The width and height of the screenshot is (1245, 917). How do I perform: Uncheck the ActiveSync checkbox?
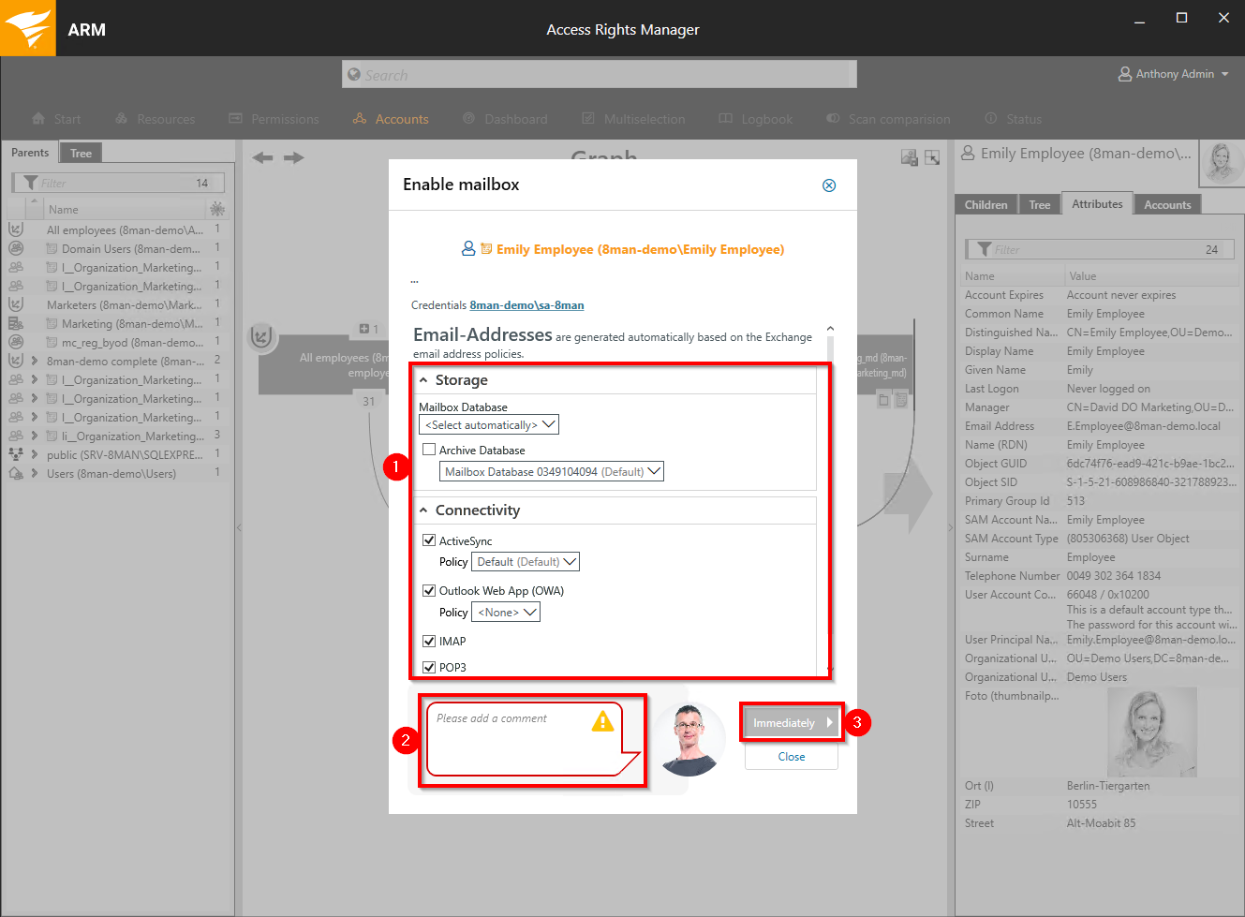tap(429, 540)
